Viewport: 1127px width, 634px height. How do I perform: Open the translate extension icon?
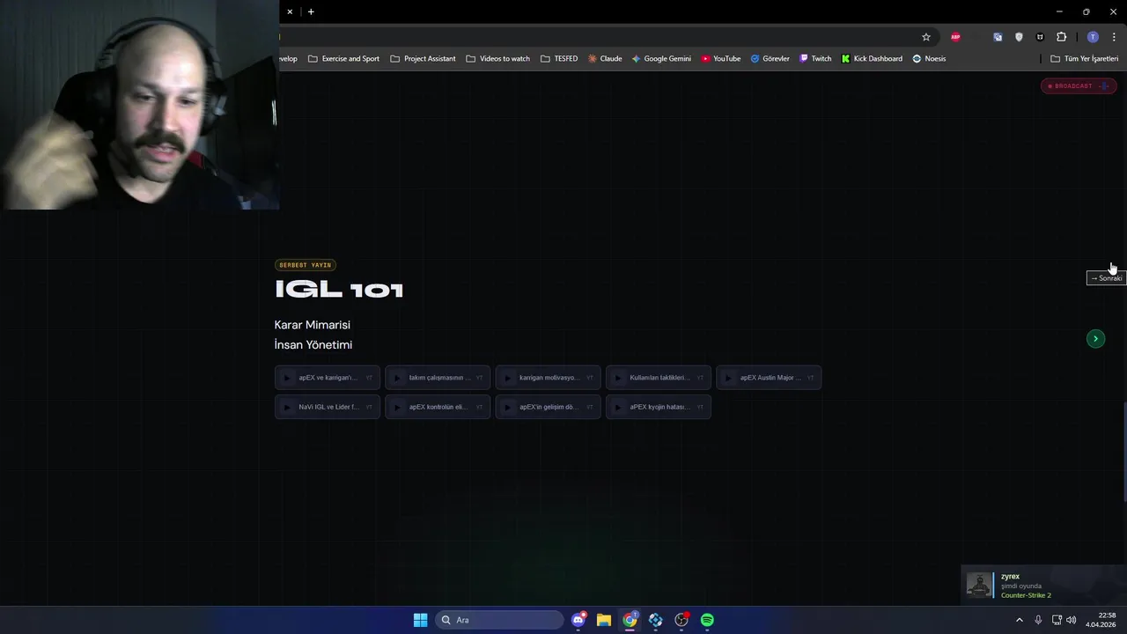998,37
